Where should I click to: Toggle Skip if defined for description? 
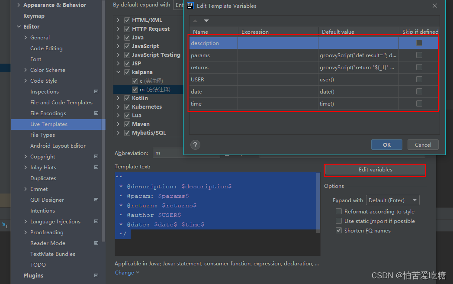(x=419, y=43)
